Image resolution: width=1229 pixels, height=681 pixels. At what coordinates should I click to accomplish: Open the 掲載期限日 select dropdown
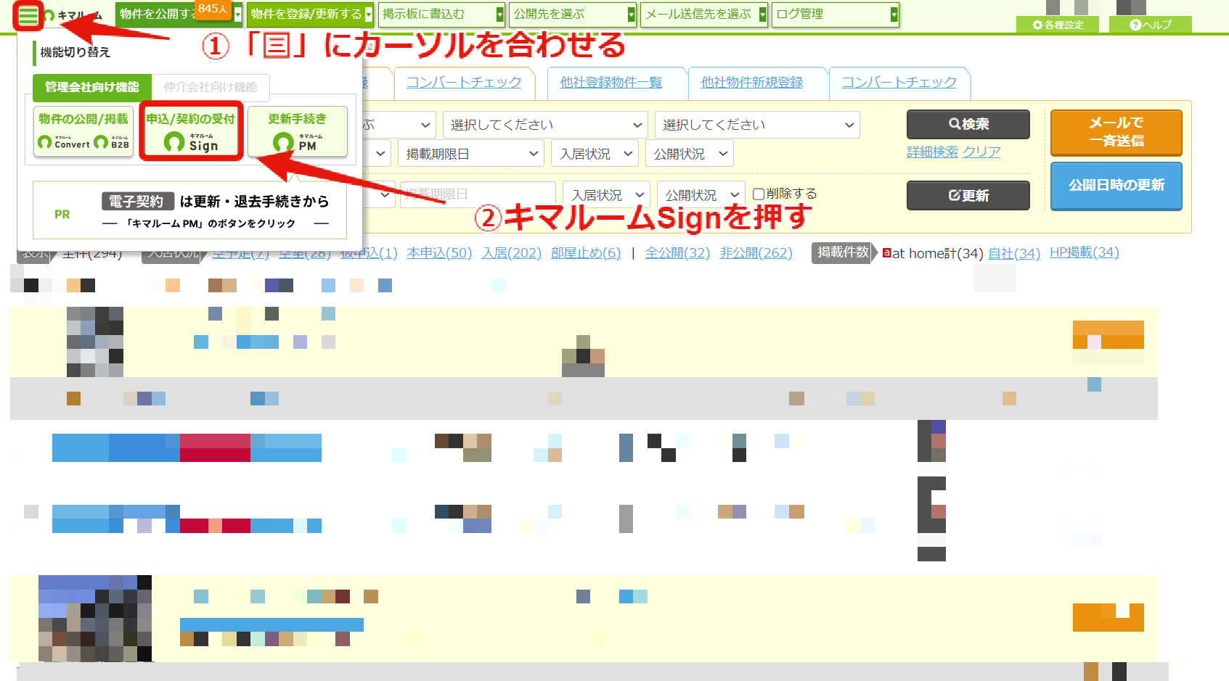(x=471, y=154)
